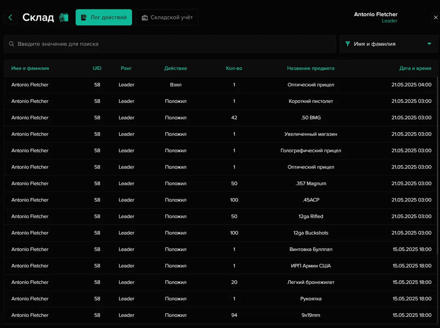Viewport: 440px width, 328px height.
Task: Close the warehouse window with X
Action: (436, 18)
